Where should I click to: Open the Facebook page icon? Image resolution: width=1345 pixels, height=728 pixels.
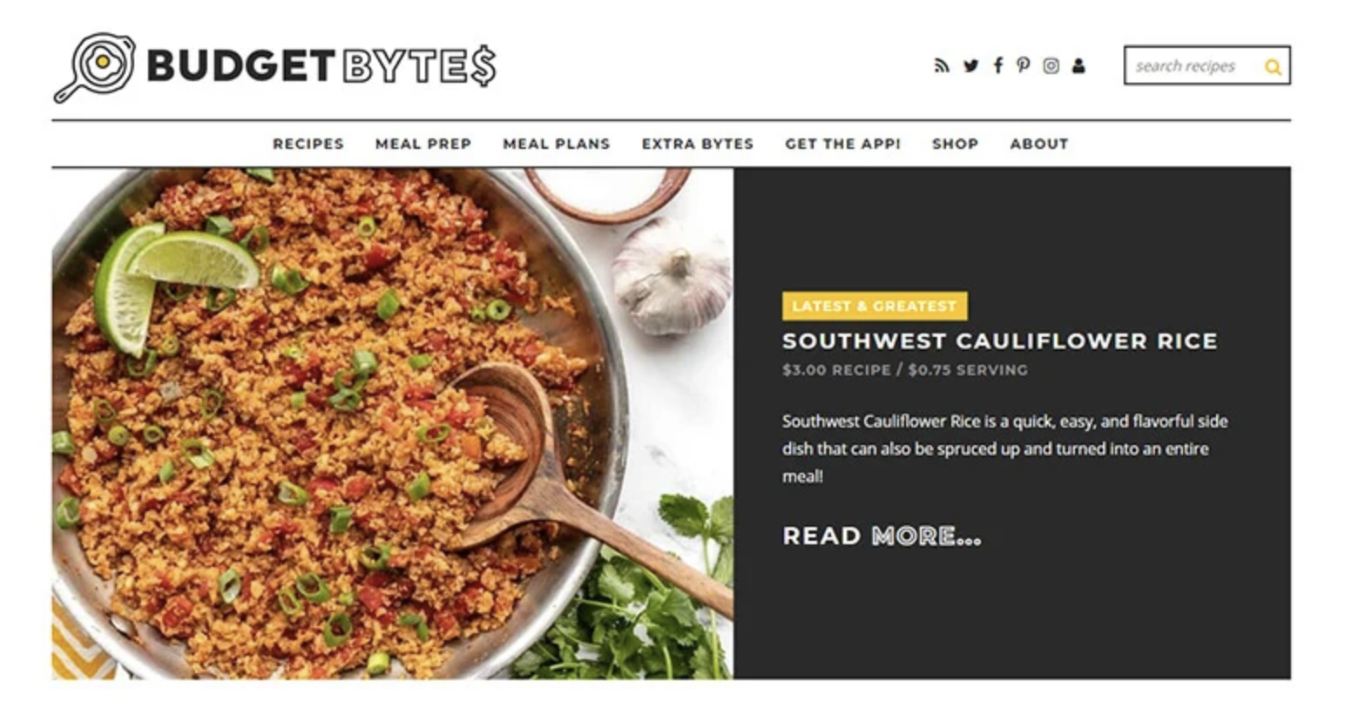[998, 66]
